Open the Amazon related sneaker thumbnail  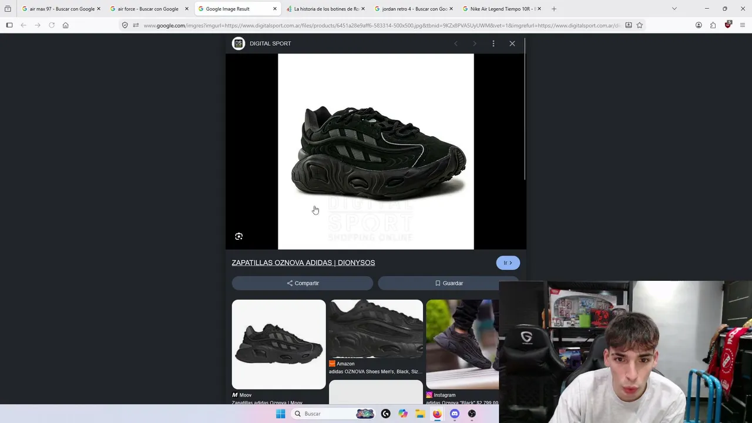pos(376,329)
